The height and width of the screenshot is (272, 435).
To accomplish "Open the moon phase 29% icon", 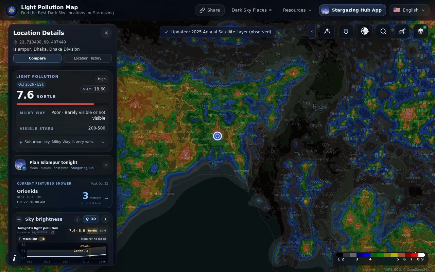I will [x=365, y=31].
